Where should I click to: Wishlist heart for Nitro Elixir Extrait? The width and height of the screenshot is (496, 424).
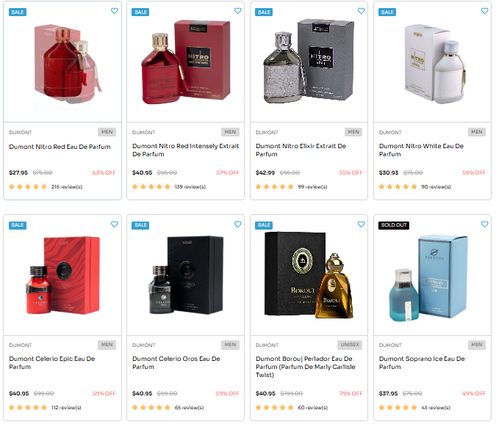click(x=361, y=11)
